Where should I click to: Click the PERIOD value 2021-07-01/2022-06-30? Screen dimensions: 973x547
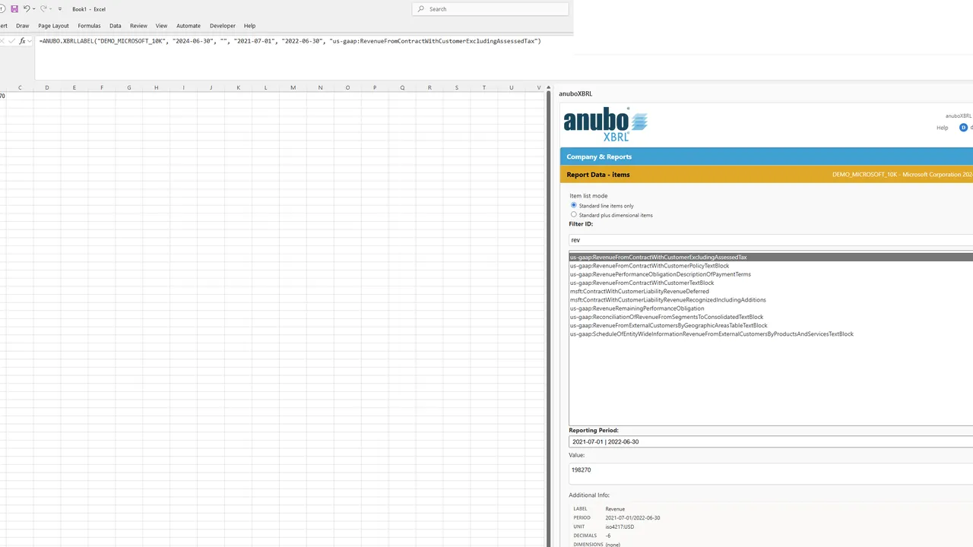[632, 518]
